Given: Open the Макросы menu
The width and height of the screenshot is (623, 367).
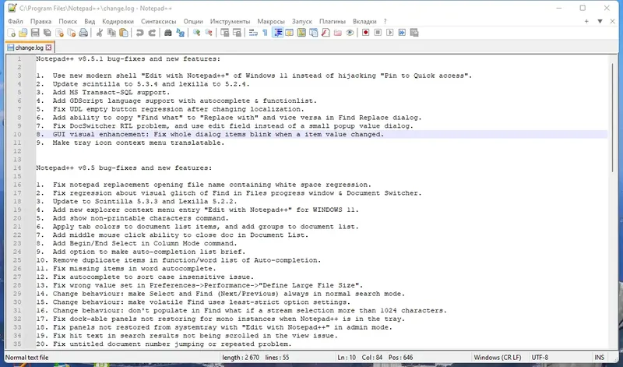Looking at the screenshot, I should (271, 21).
